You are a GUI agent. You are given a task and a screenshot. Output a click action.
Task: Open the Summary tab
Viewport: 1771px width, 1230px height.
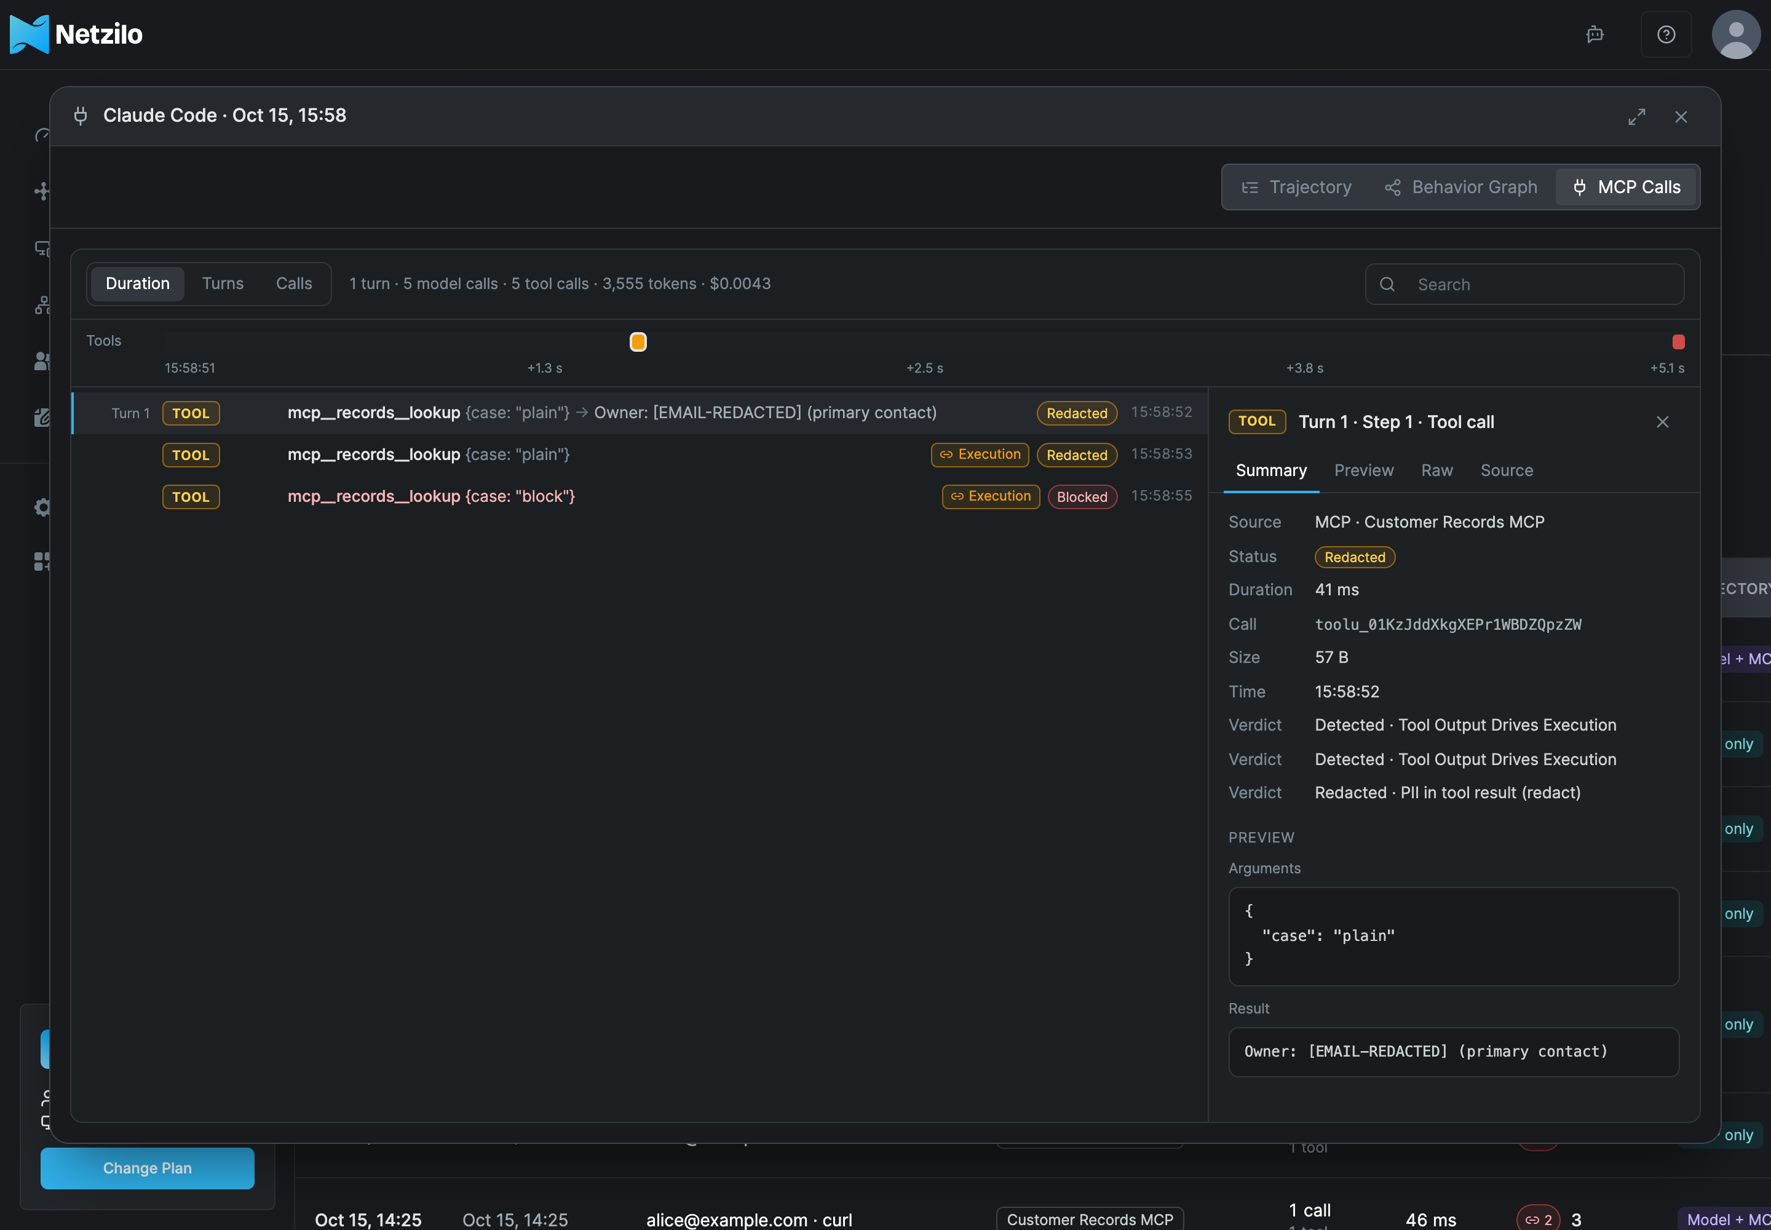coord(1271,470)
